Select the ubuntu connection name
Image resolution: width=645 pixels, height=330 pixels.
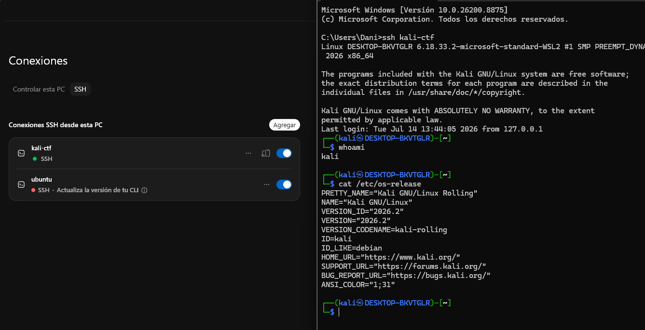coord(41,179)
